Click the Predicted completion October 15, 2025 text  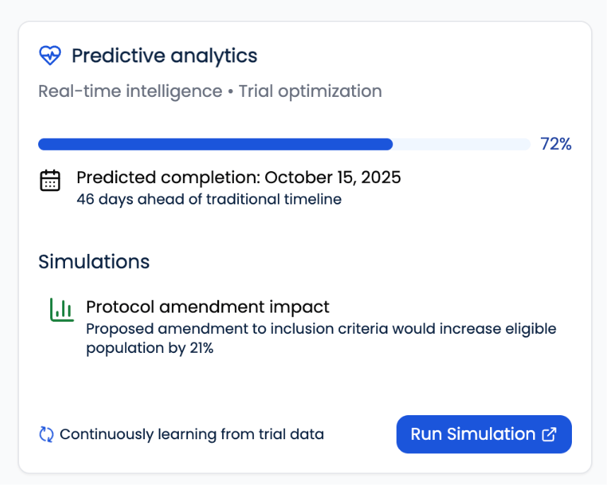[238, 177]
